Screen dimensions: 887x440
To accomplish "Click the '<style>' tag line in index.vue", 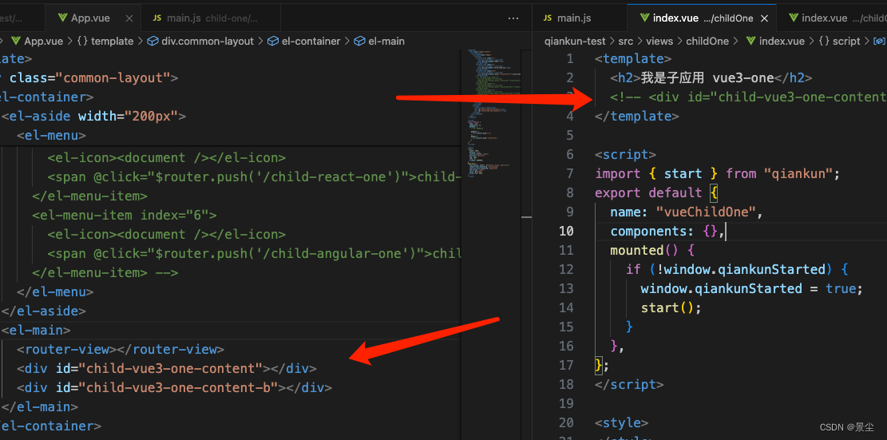I will point(622,422).
